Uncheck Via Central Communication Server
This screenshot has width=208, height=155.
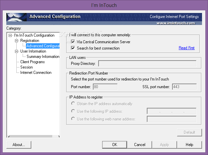[73, 42]
